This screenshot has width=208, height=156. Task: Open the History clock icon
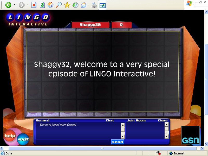[75, 5]
